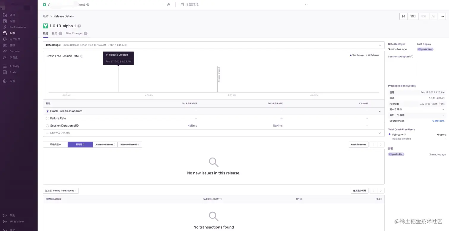This screenshot has height=231, width=449.
Task: Click the lock icon in the header
Action: tap(169, 5)
